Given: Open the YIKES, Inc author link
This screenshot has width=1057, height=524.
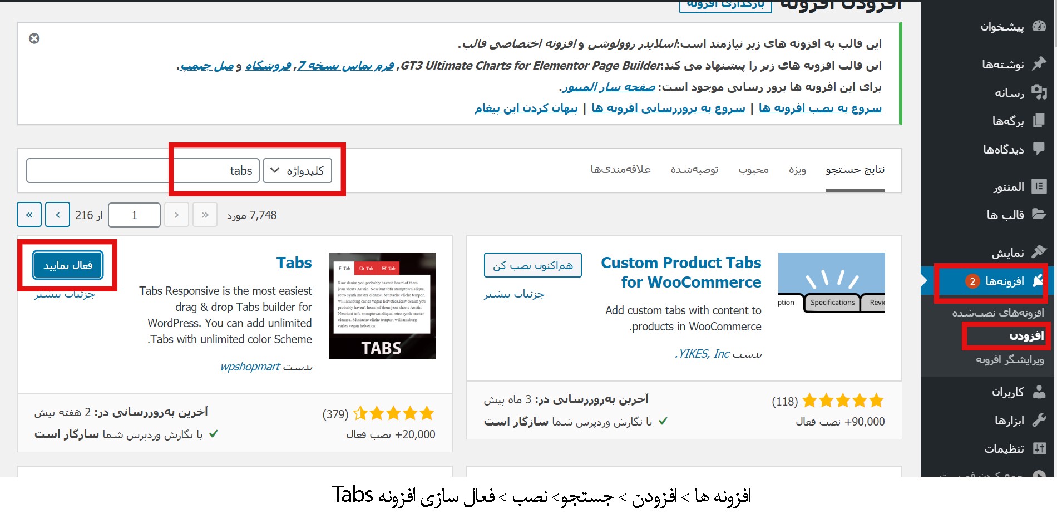Looking at the screenshot, I should 702,354.
